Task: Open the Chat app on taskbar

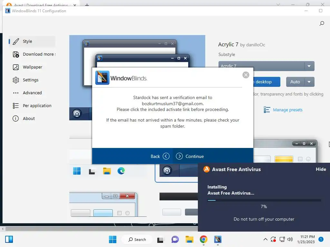Action: tap(175, 239)
